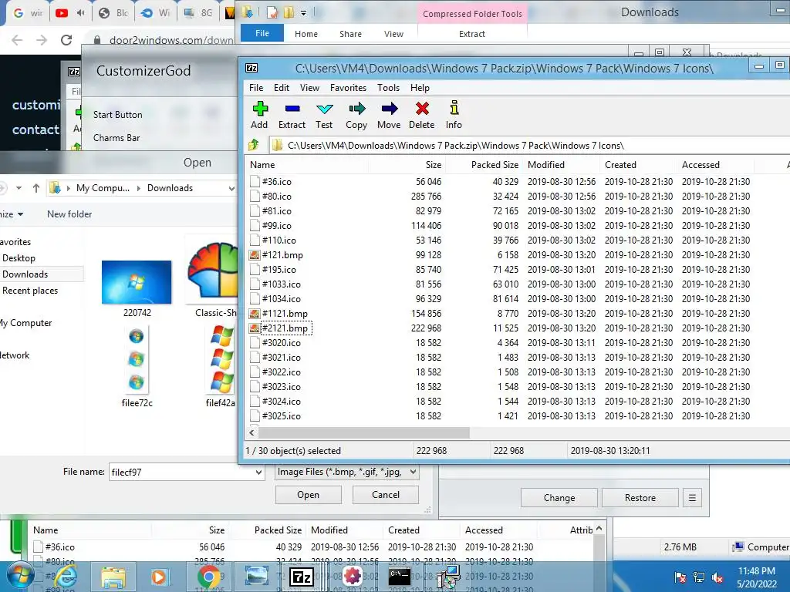Click the command prompt taskbar icon

399,577
